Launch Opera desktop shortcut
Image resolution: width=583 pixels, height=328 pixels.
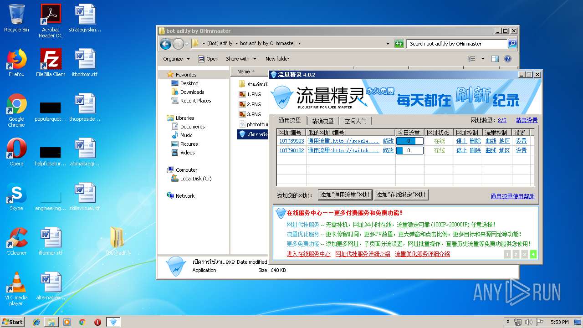(16, 152)
